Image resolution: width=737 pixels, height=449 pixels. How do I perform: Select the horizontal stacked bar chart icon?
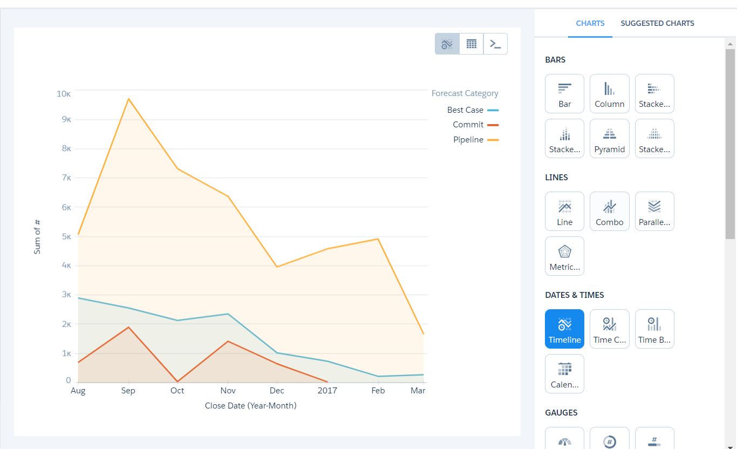point(654,93)
